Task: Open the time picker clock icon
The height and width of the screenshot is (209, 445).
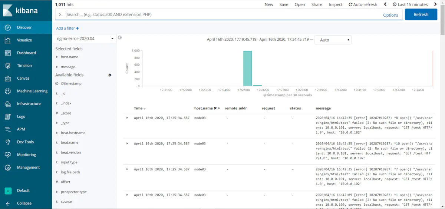Action: tap(395, 4)
